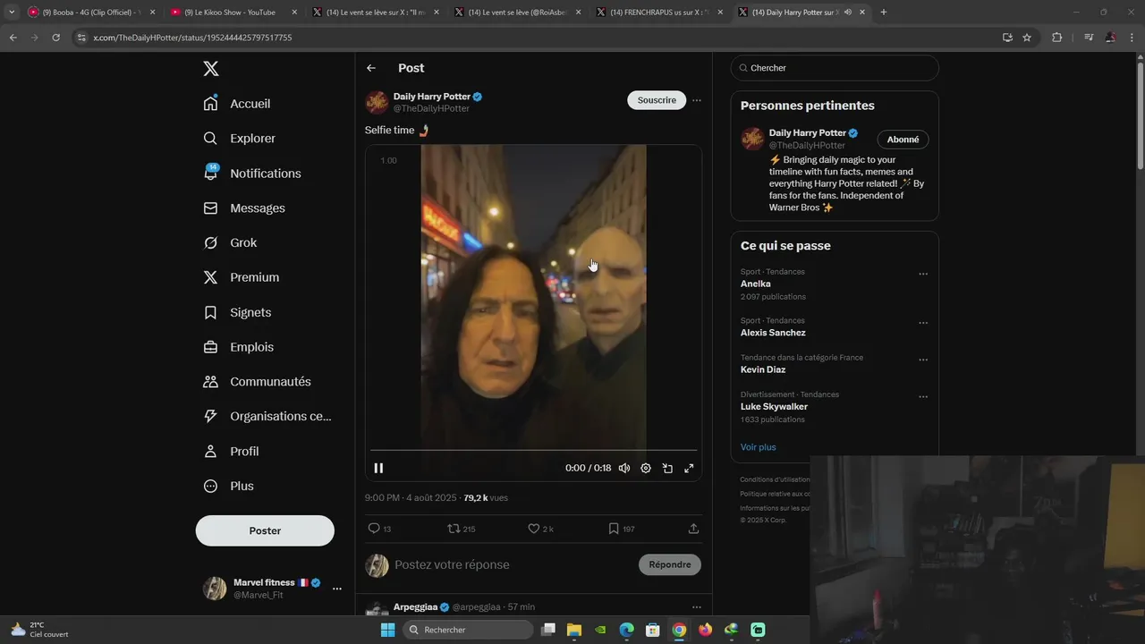Viewport: 1145px width, 644px height.
Task: Open a new browser tab
Action: (884, 13)
